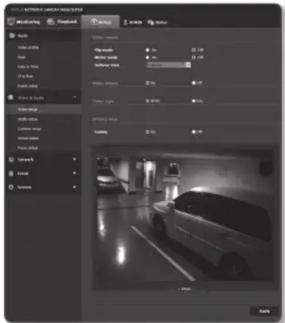Click the ADMIN label in the header
Screen dimensions: 285x323
[136, 22]
